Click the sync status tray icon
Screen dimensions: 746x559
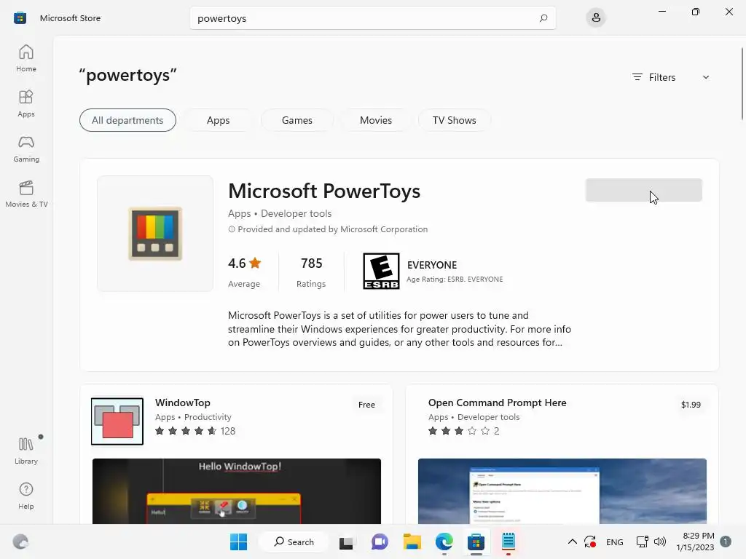point(590,542)
